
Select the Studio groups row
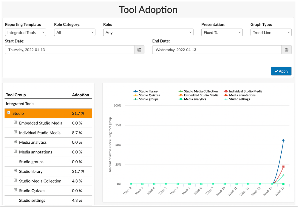click(x=48, y=162)
